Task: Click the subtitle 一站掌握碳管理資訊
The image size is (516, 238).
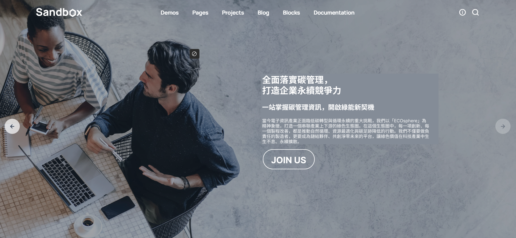Action: (x=318, y=107)
